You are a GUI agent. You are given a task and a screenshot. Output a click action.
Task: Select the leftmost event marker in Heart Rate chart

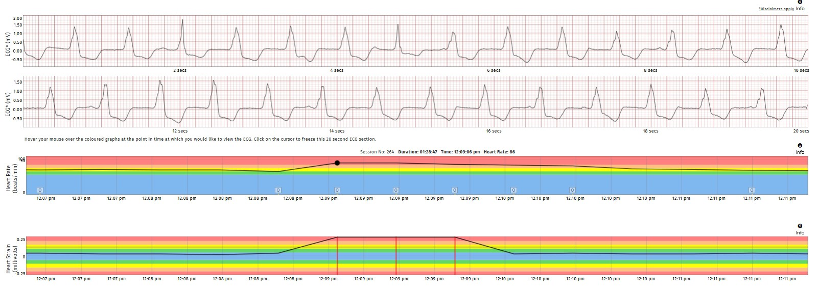pyautogui.click(x=40, y=190)
